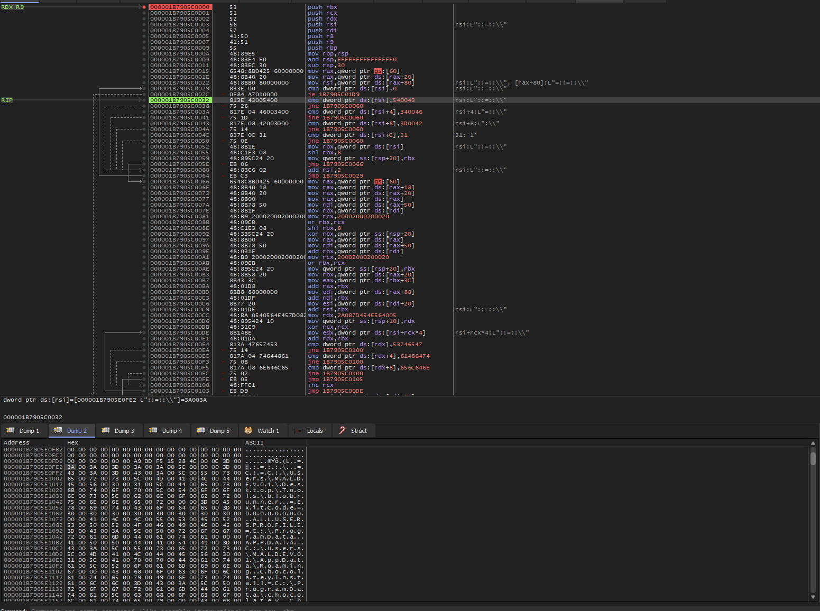Viewport: 820px width, 611px height.
Task: Toggle the red breakpoint dot at 000001B7905C0000
Action: tap(144, 7)
